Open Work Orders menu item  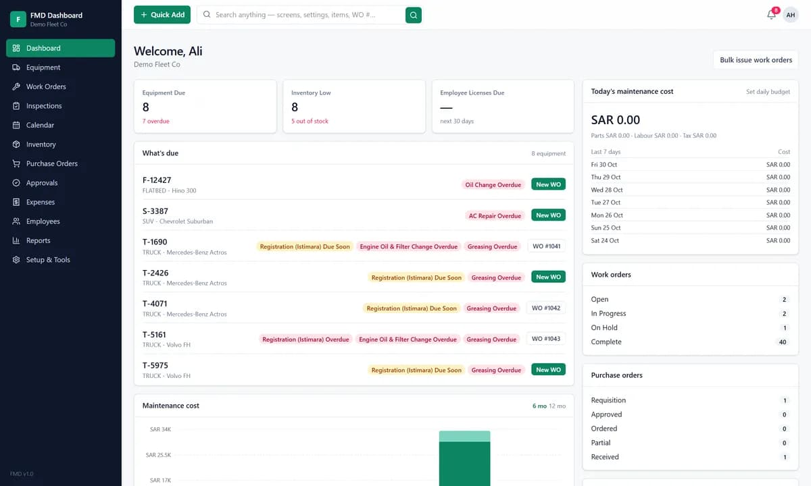click(x=61, y=86)
